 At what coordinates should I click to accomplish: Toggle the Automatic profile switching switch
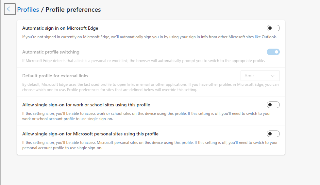273,52
